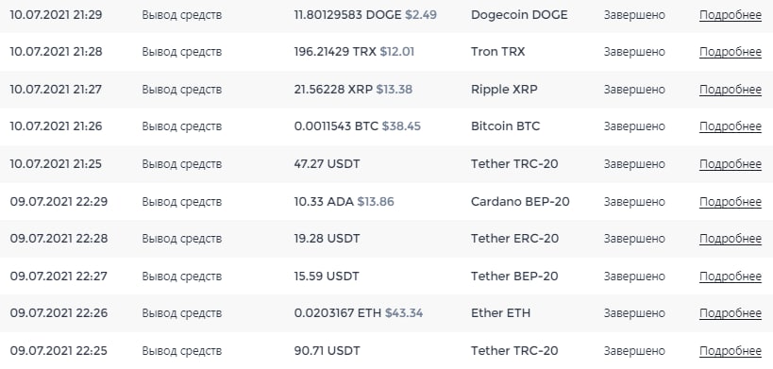
Task: View details of Ripple XRP withdrawal
Action: coord(731,90)
